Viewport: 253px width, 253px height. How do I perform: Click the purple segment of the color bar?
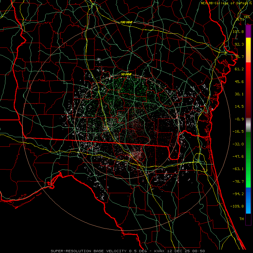(248, 31)
